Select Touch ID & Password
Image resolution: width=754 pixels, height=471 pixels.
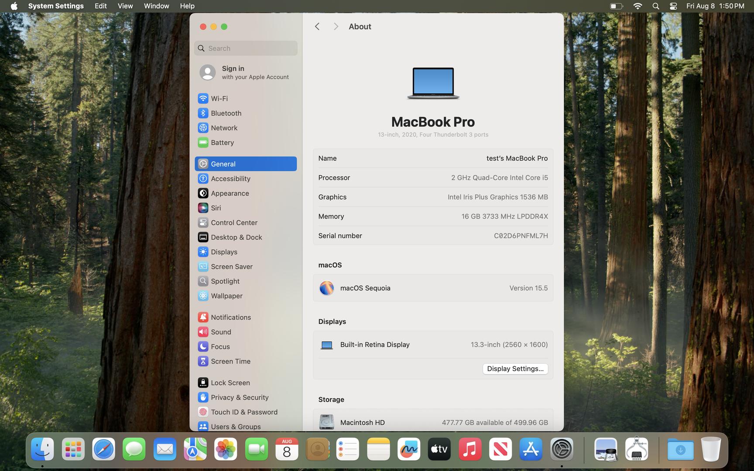(x=246, y=412)
